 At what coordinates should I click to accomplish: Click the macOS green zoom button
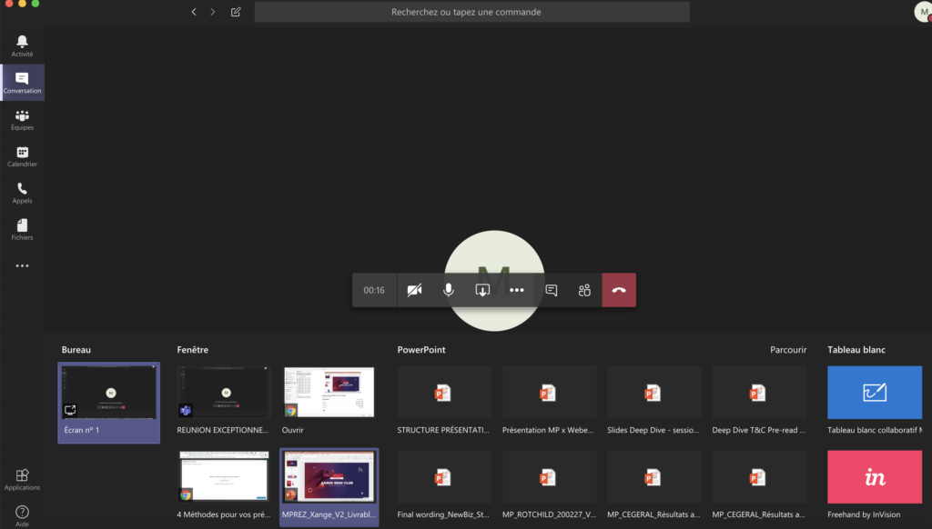pos(35,3)
